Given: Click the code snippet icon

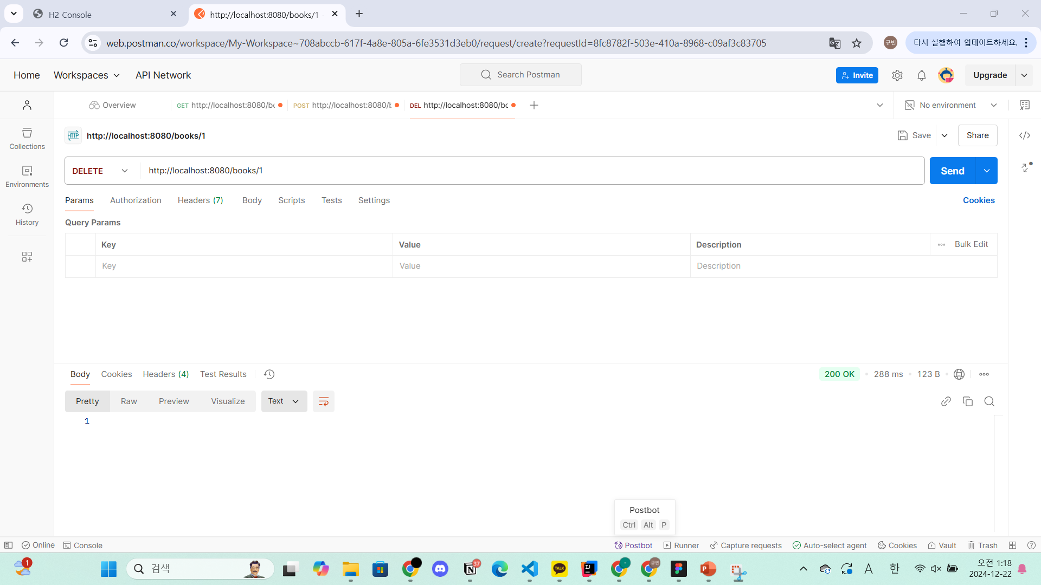Looking at the screenshot, I should [x=1024, y=135].
